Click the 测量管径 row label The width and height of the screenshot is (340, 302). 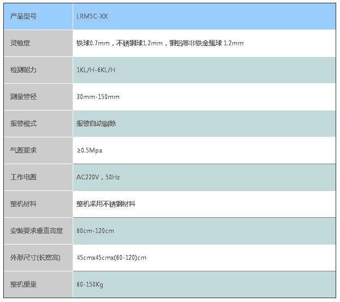coord(24,97)
